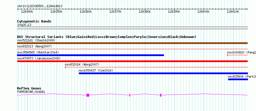Click the 10q26.13 cytogenetic band bar
This screenshot has width=256, height=111.
pyautogui.click(x=132, y=28)
